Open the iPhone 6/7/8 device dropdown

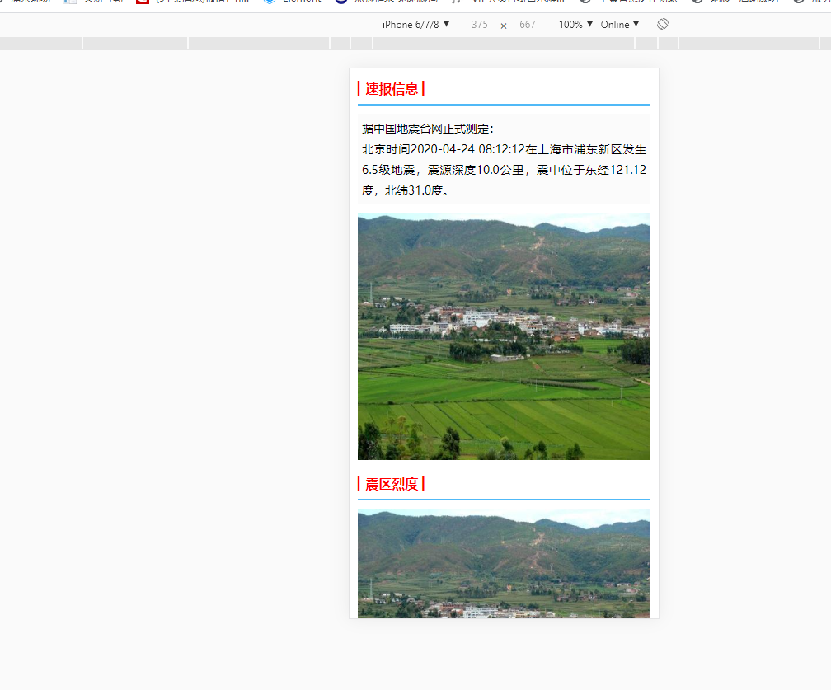416,25
